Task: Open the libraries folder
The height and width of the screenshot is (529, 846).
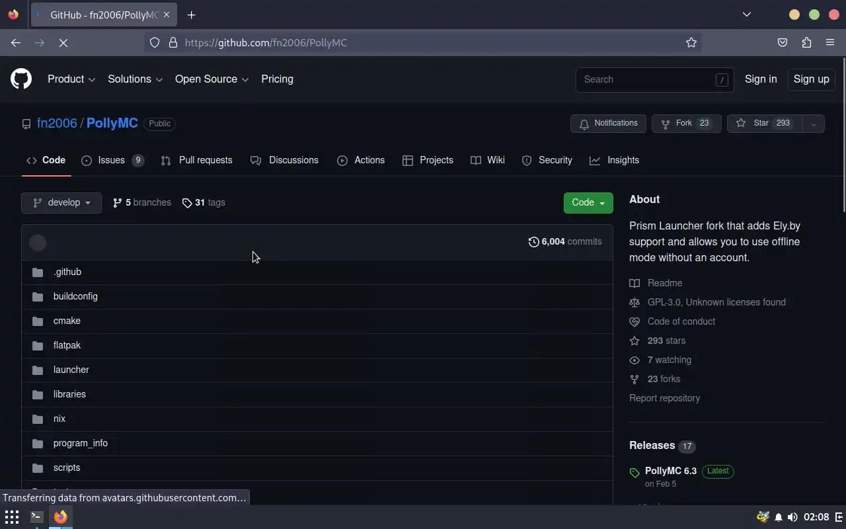Action: (69, 394)
